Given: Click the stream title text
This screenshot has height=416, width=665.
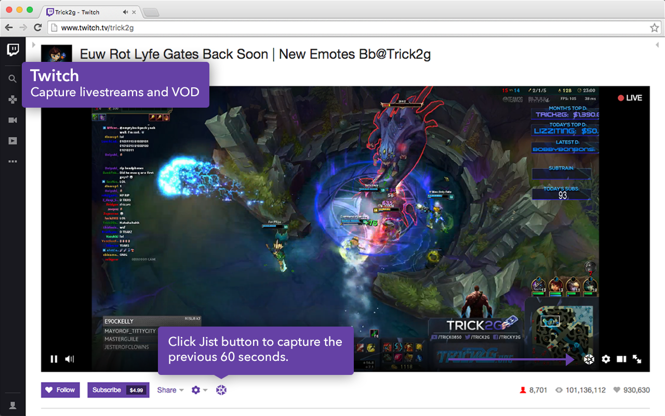Looking at the screenshot, I should point(255,54).
